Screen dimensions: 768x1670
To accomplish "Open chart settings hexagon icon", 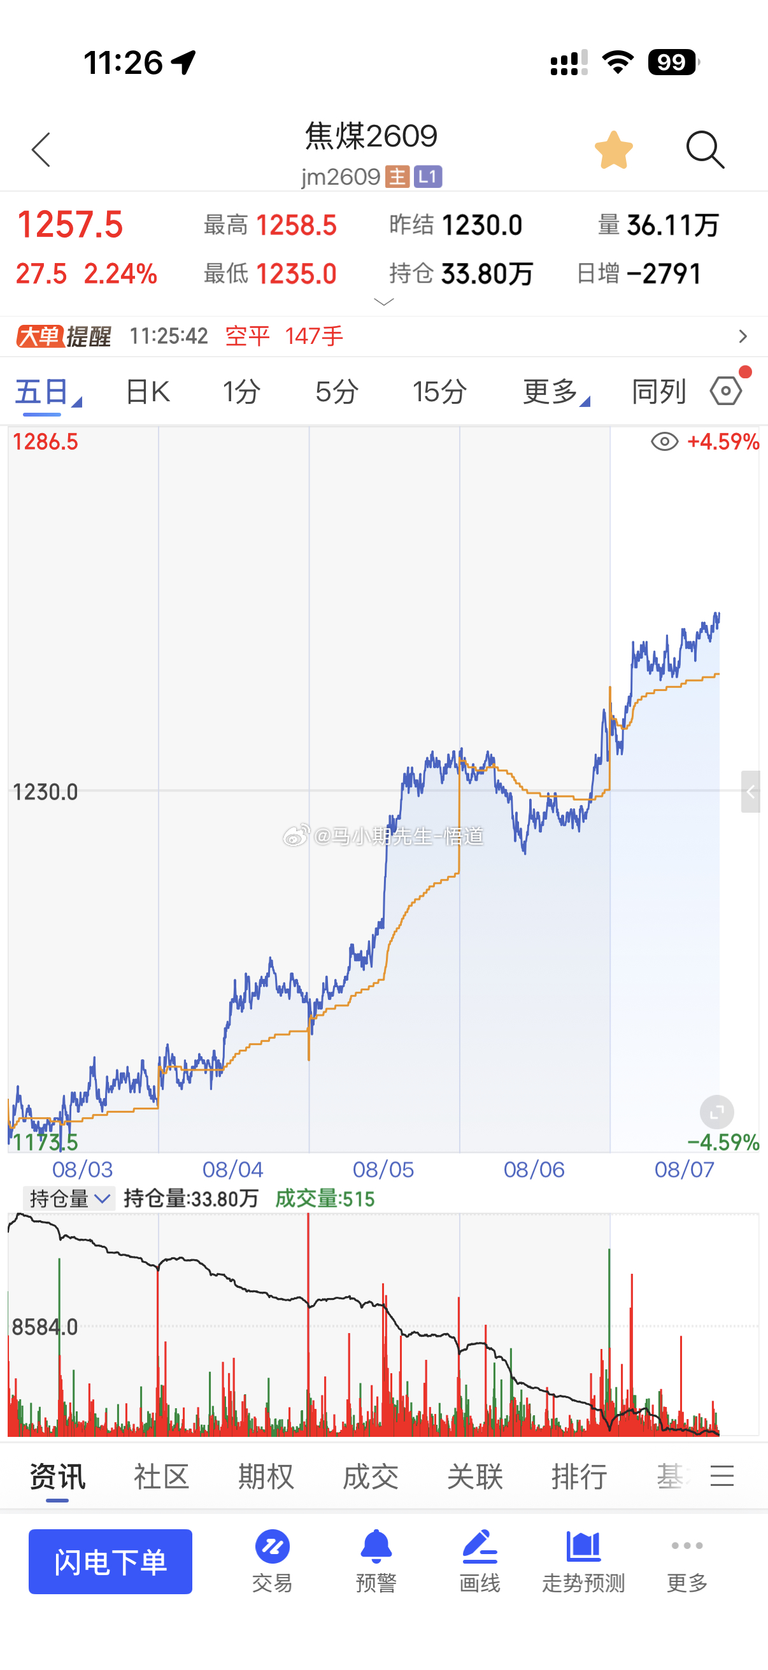I will tap(726, 391).
